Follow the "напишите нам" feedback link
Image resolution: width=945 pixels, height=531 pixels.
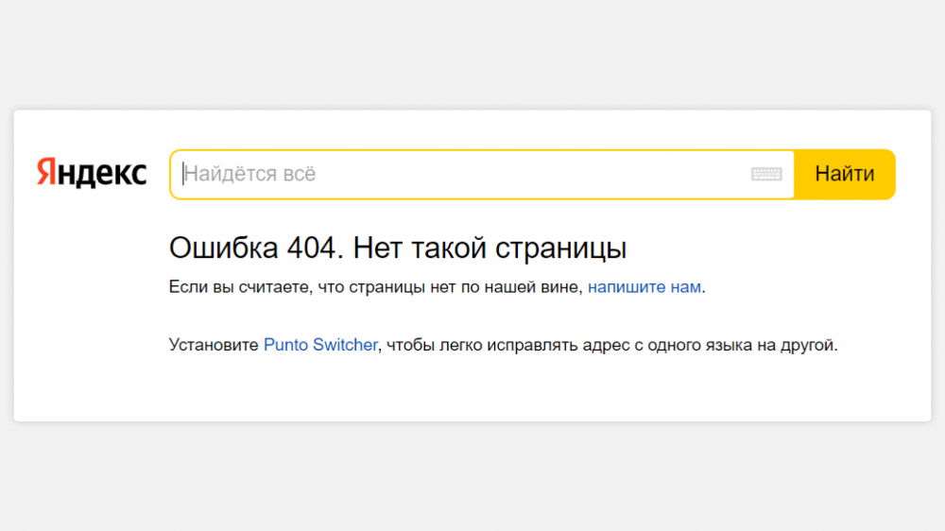click(x=644, y=287)
